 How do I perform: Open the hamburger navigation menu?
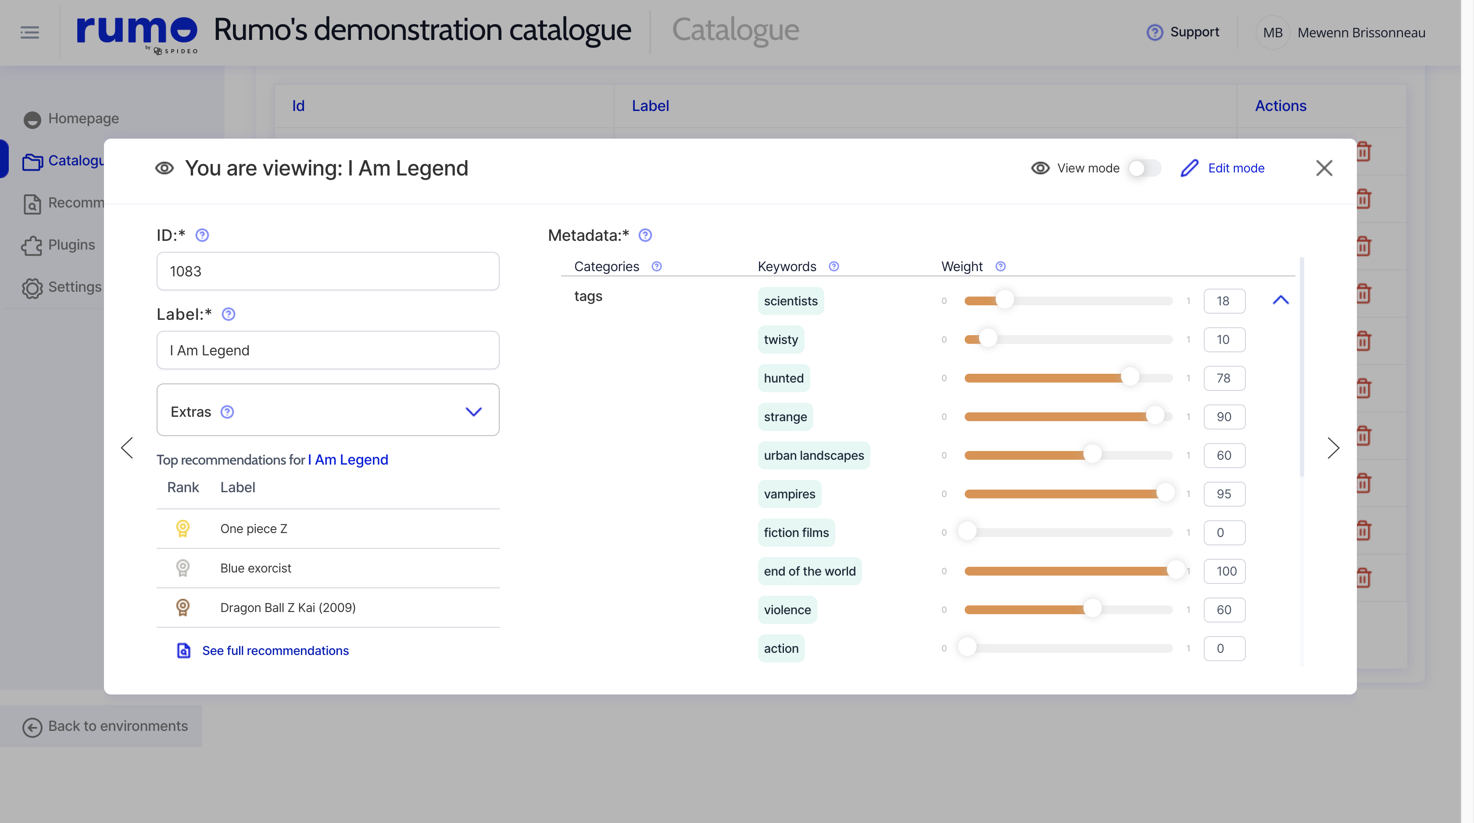pyautogui.click(x=30, y=32)
